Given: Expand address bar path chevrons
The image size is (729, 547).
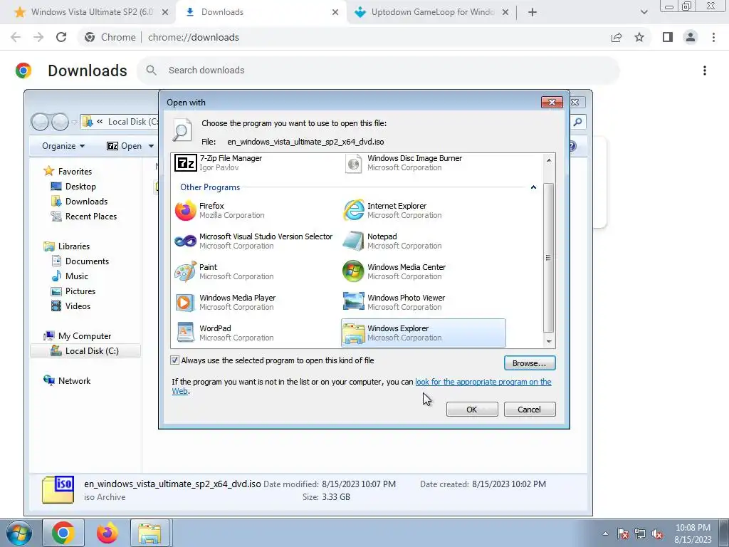Looking at the screenshot, I should click(100, 122).
